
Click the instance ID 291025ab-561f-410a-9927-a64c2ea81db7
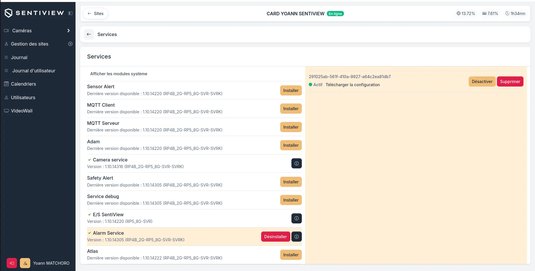(x=350, y=77)
